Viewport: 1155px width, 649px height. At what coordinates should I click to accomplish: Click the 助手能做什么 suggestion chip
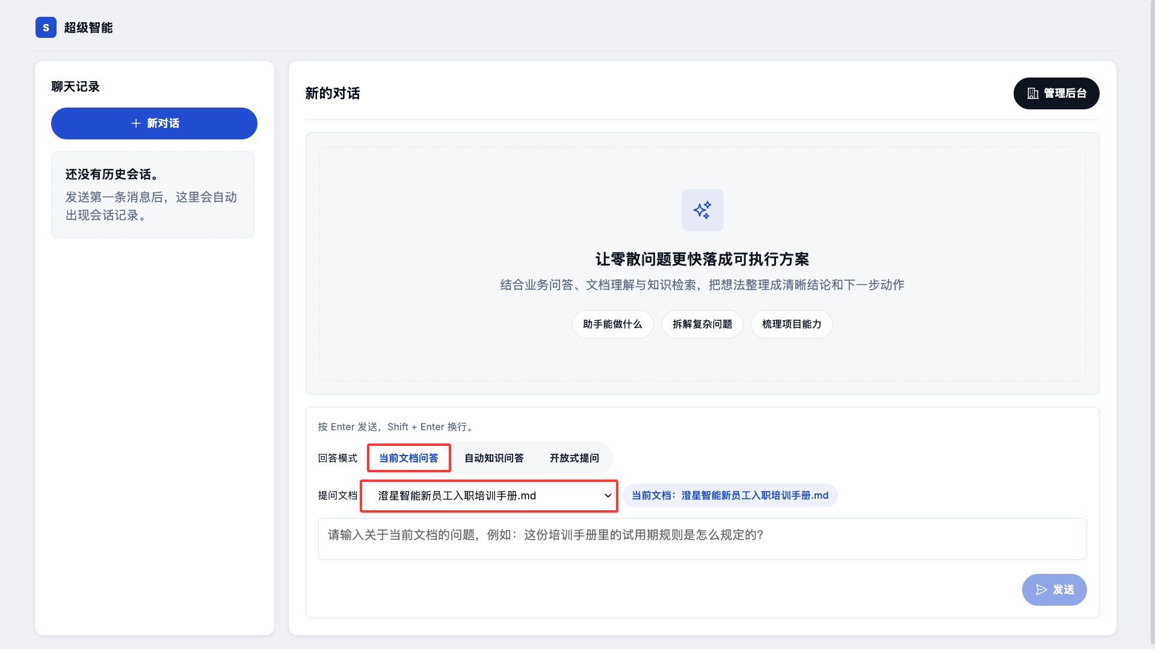(612, 324)
